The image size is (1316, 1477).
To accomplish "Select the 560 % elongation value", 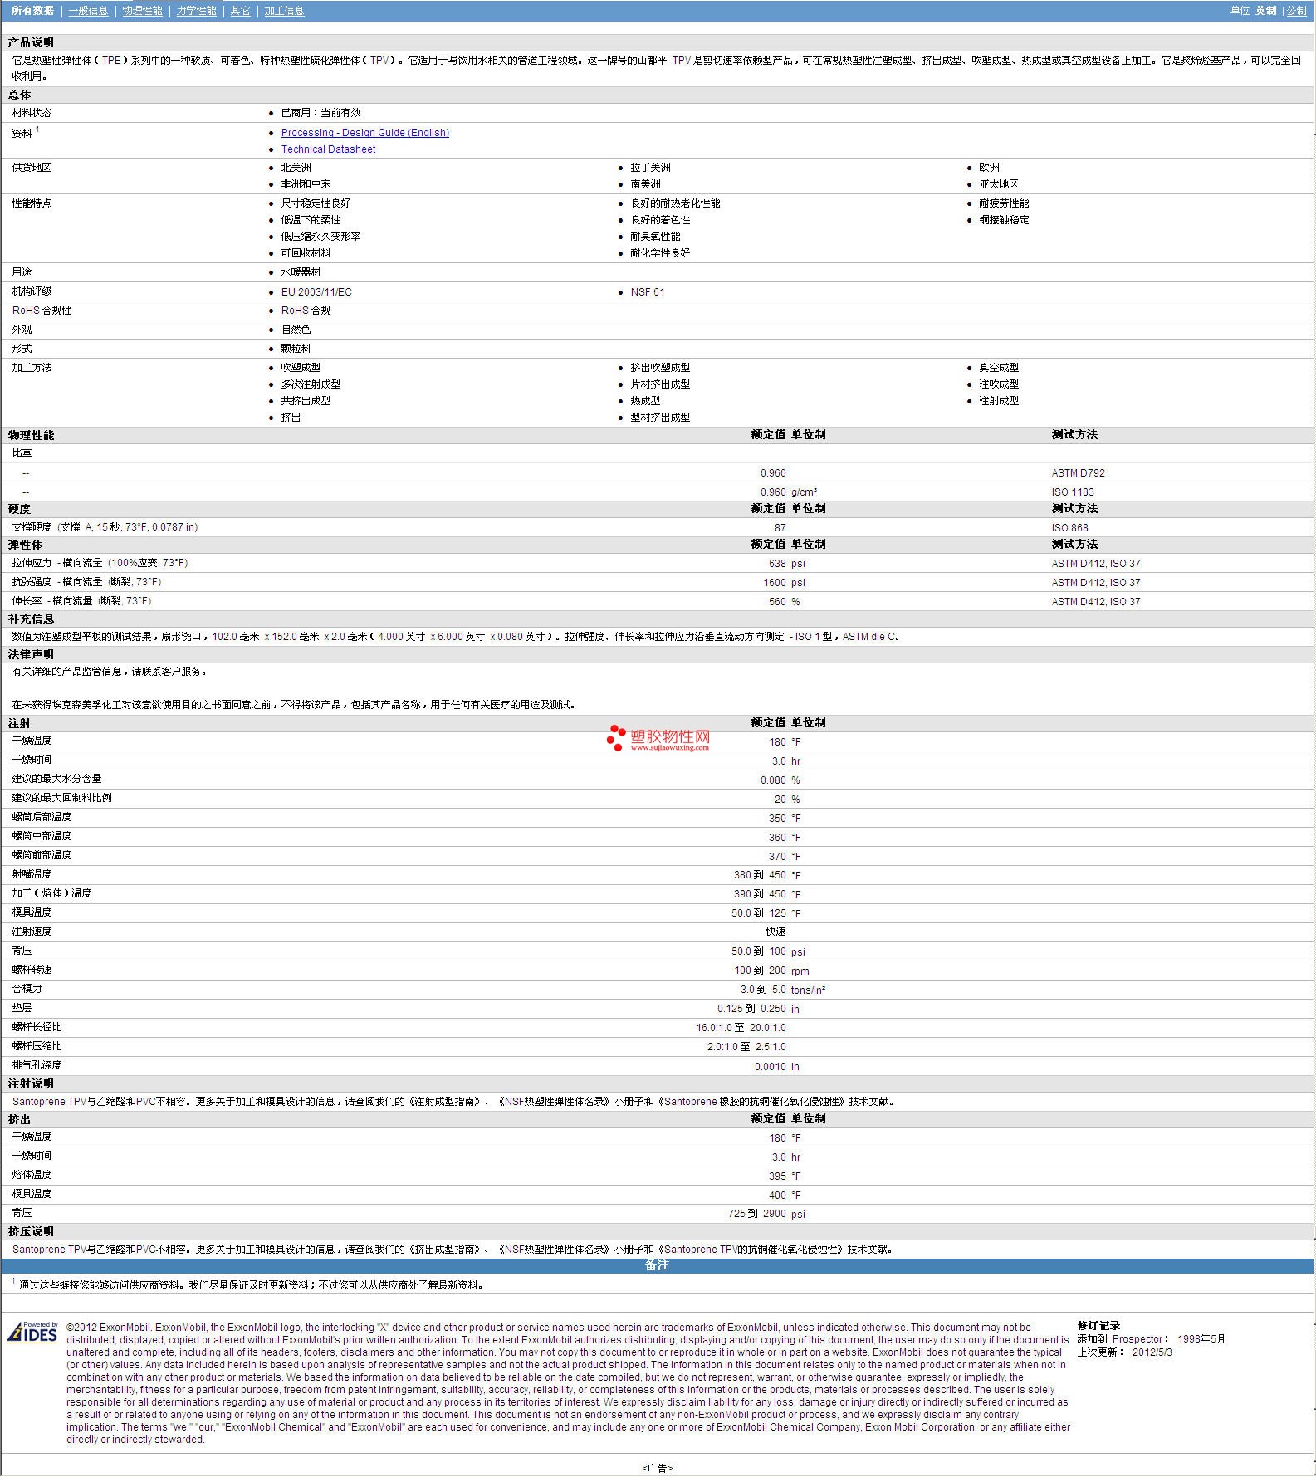I will (x=785, y=602).
